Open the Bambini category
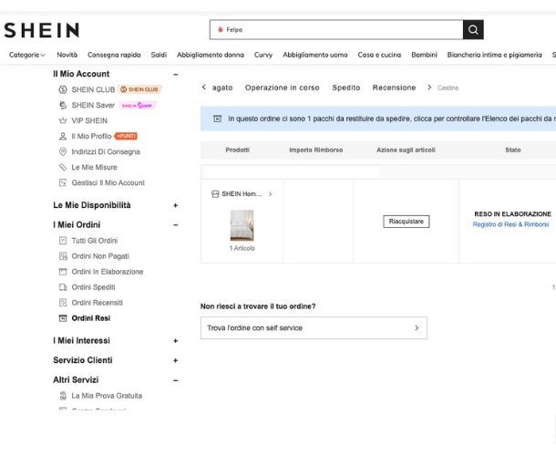The image size is (556, 456). pyautogui.click(x=424, y=55)
